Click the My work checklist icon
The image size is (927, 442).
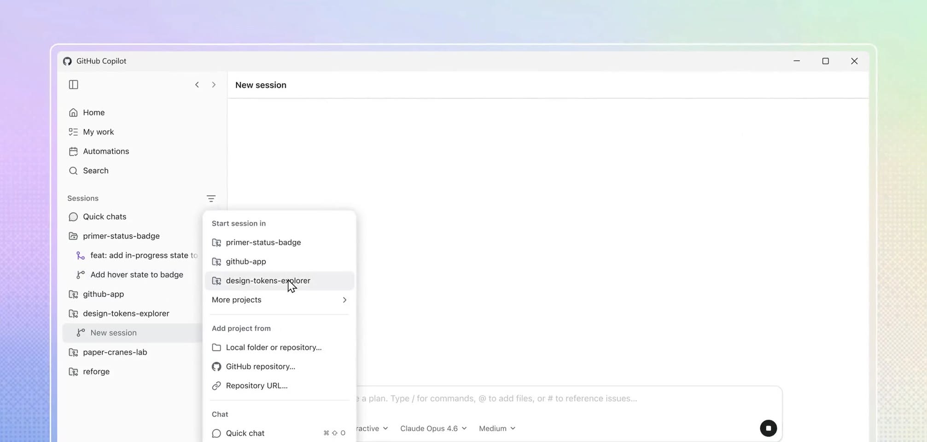[x=73, y=132]
